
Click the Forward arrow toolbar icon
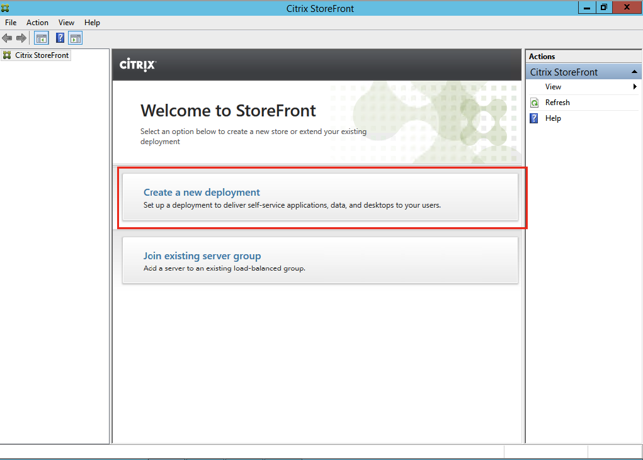(x=21, y=38)
